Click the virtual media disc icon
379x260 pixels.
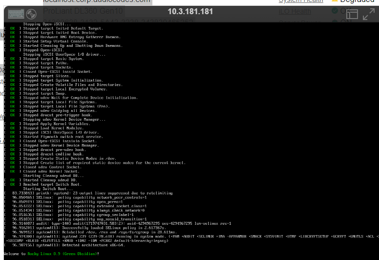(31, 14)
